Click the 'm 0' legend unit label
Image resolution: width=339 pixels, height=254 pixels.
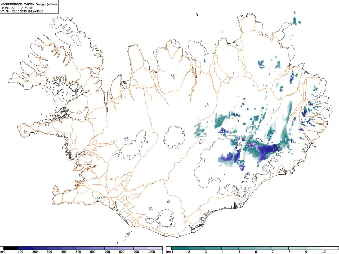3,252
